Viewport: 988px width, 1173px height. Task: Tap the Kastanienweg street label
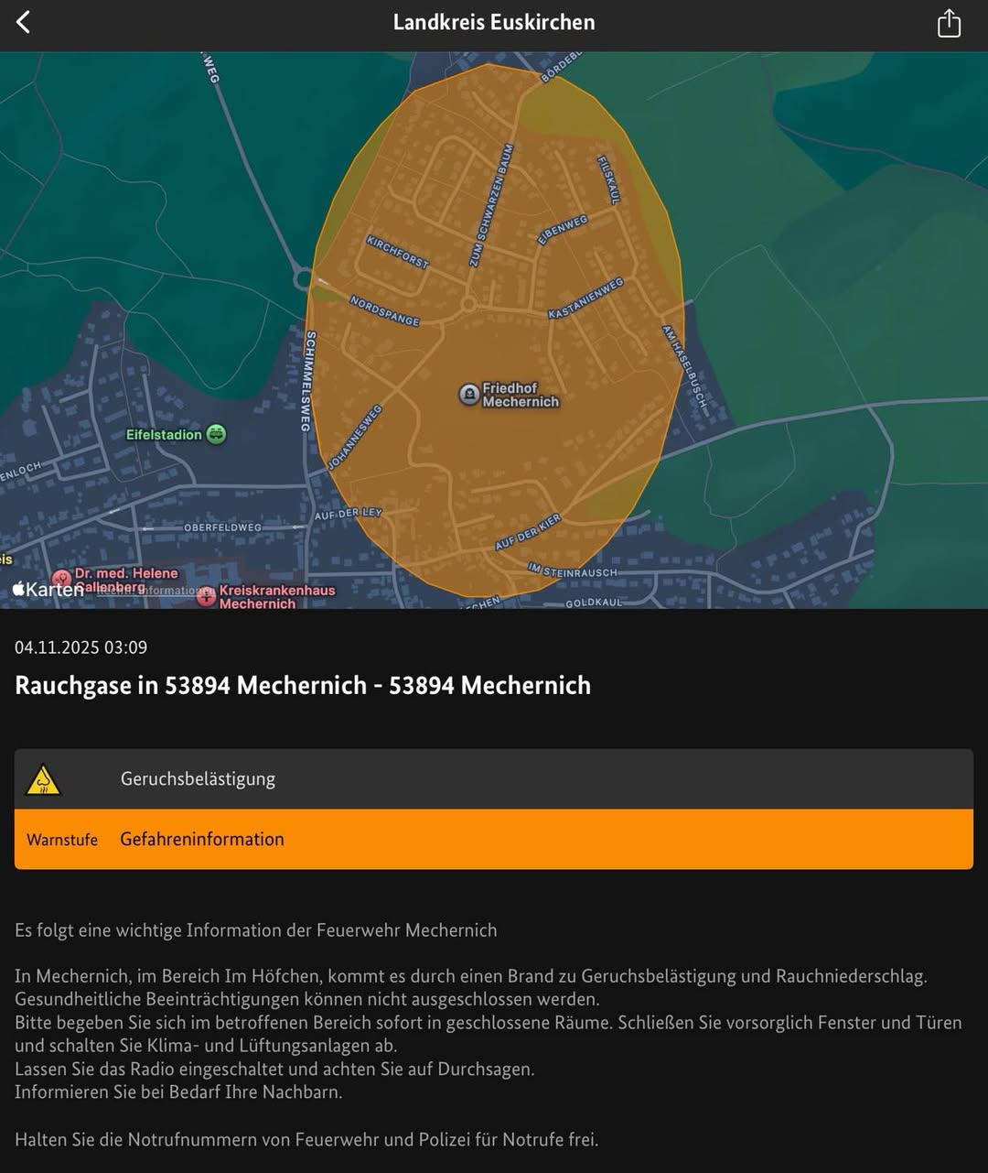tap(585, 299)
